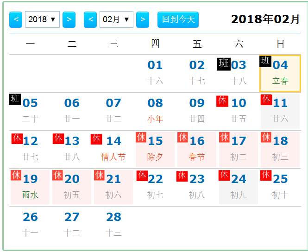308x252 pixels.
Task: Select date 06 廿一
Action: click(x=72, y=111)
